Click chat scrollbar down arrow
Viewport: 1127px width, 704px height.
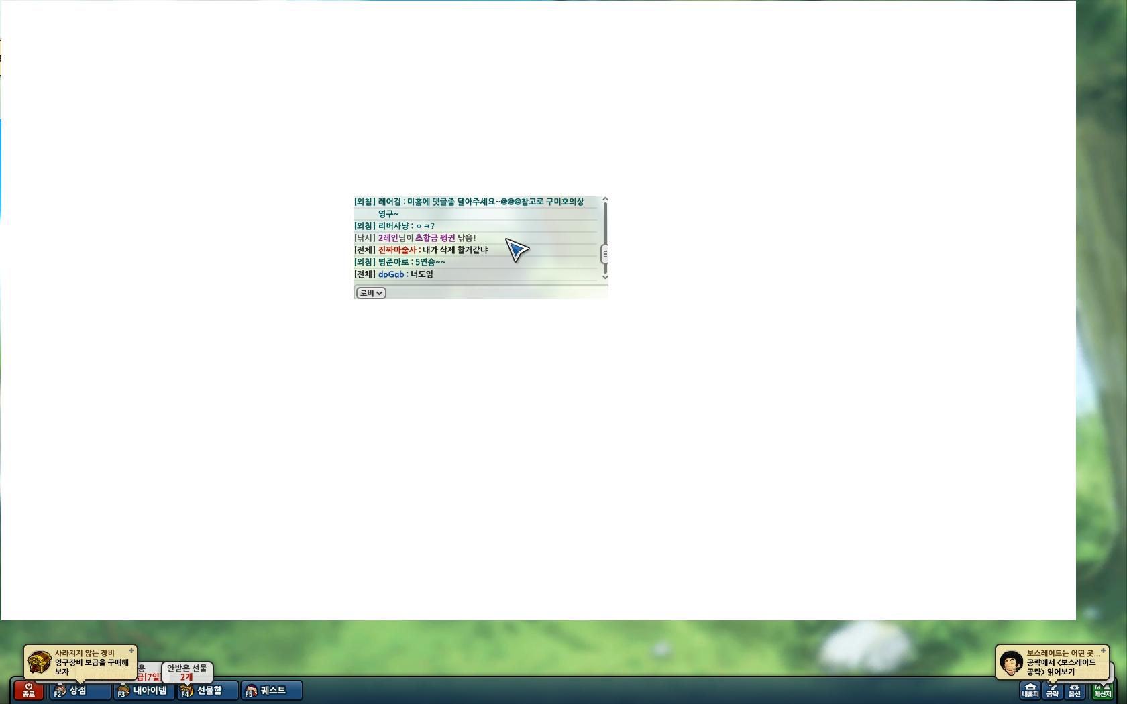pos(605,277)
